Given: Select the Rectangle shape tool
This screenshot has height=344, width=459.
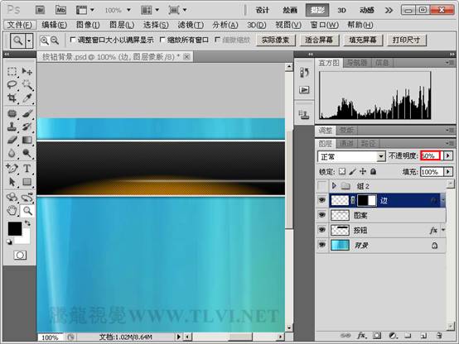Looking at the screenshot, I should point(27,182).
